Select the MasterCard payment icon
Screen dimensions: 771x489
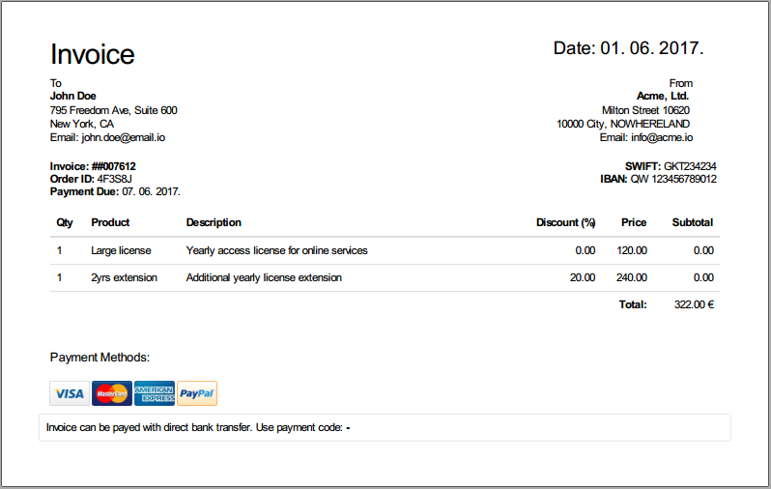[x=112, y=393]
